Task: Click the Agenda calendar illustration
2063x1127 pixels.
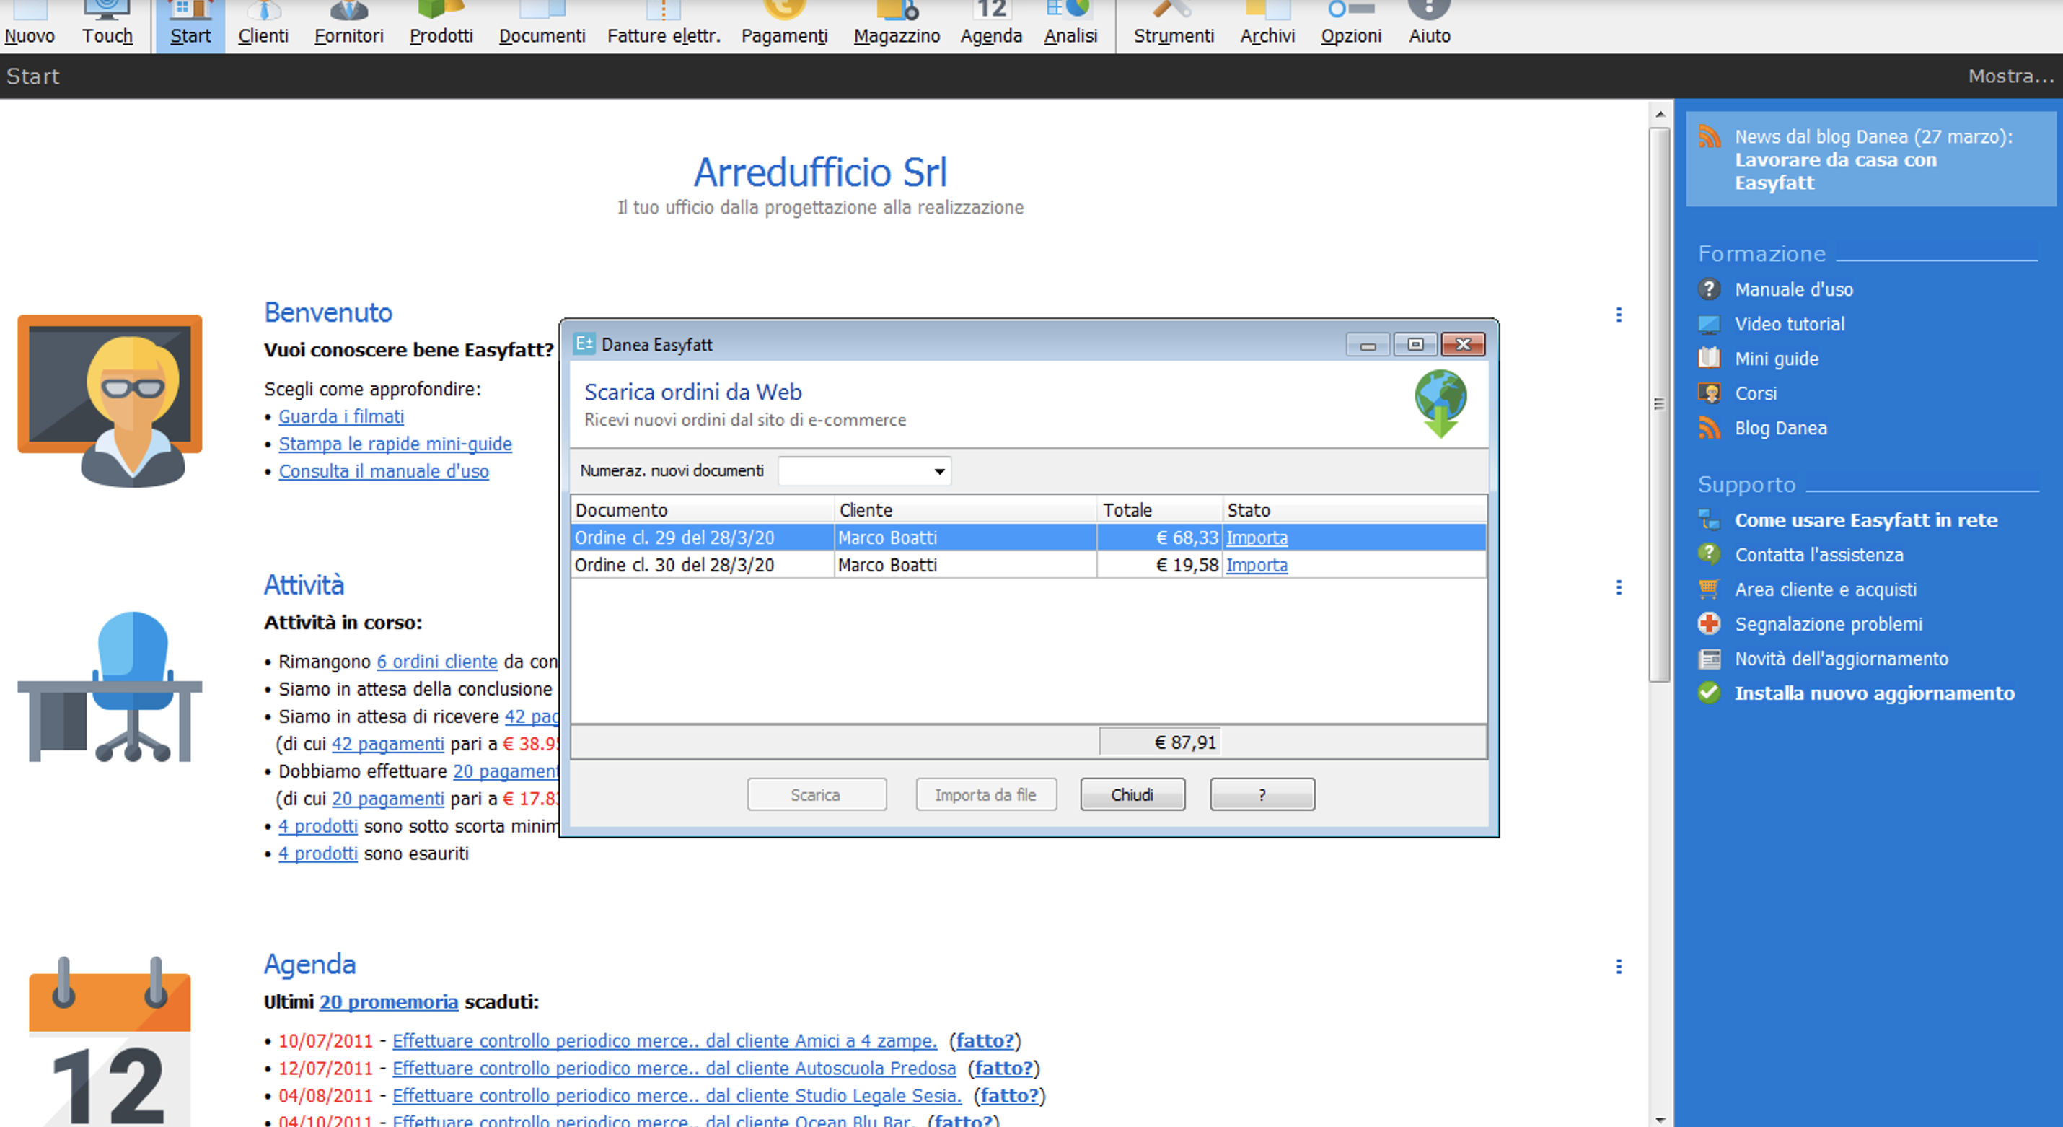Action: pyautogui.click(x=110, y=1041)
